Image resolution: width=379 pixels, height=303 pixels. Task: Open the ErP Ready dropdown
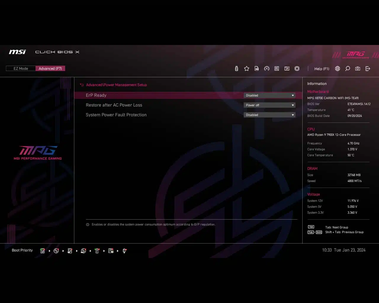pyautogui.click(x=269, y=95)
